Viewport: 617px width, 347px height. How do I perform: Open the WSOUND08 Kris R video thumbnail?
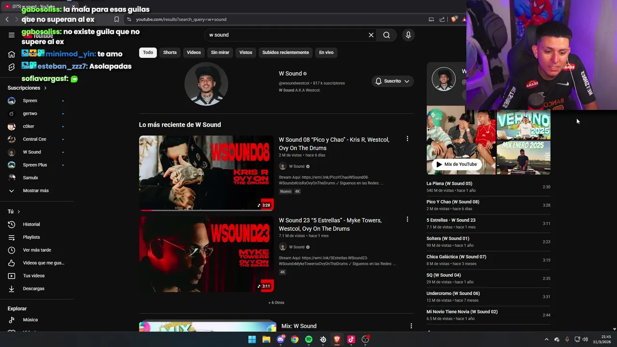pos(206,173)
